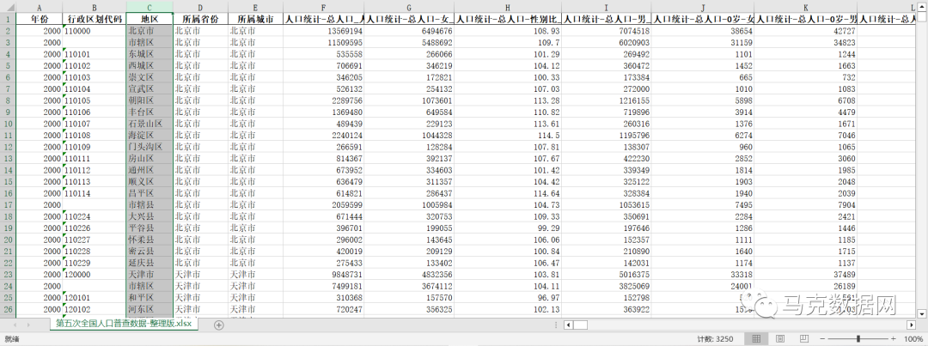Click the zoom in plus button

[x=894, y=338]
